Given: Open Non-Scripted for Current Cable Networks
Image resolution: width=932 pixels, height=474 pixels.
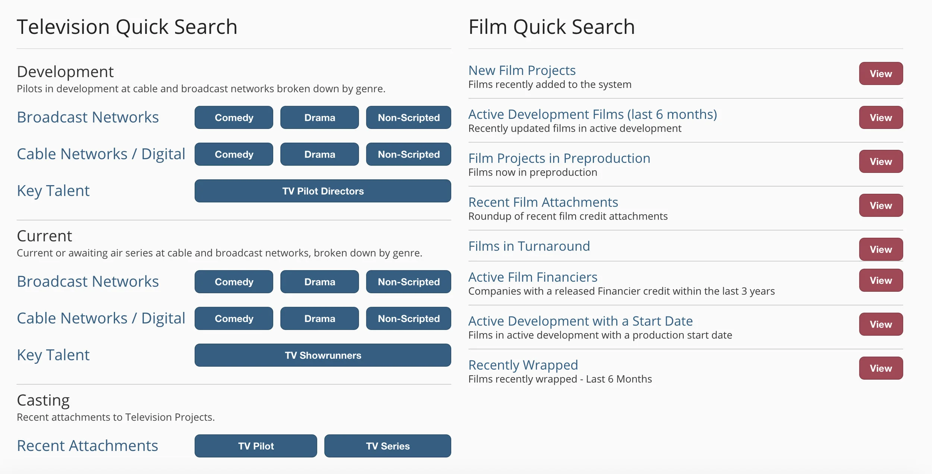Looking at the screenshot, I should 408,319.
